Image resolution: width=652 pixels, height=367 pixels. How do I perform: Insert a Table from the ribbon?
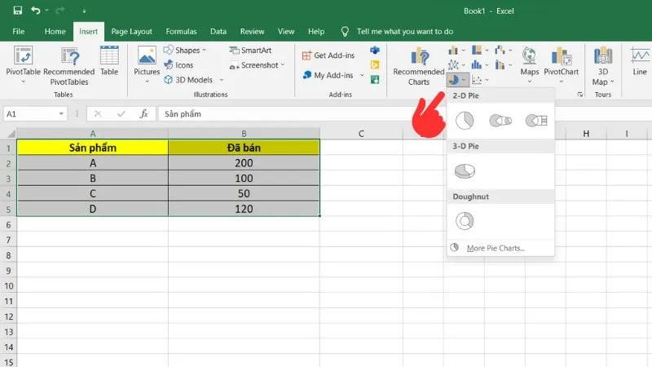click(x=109, y=61)
